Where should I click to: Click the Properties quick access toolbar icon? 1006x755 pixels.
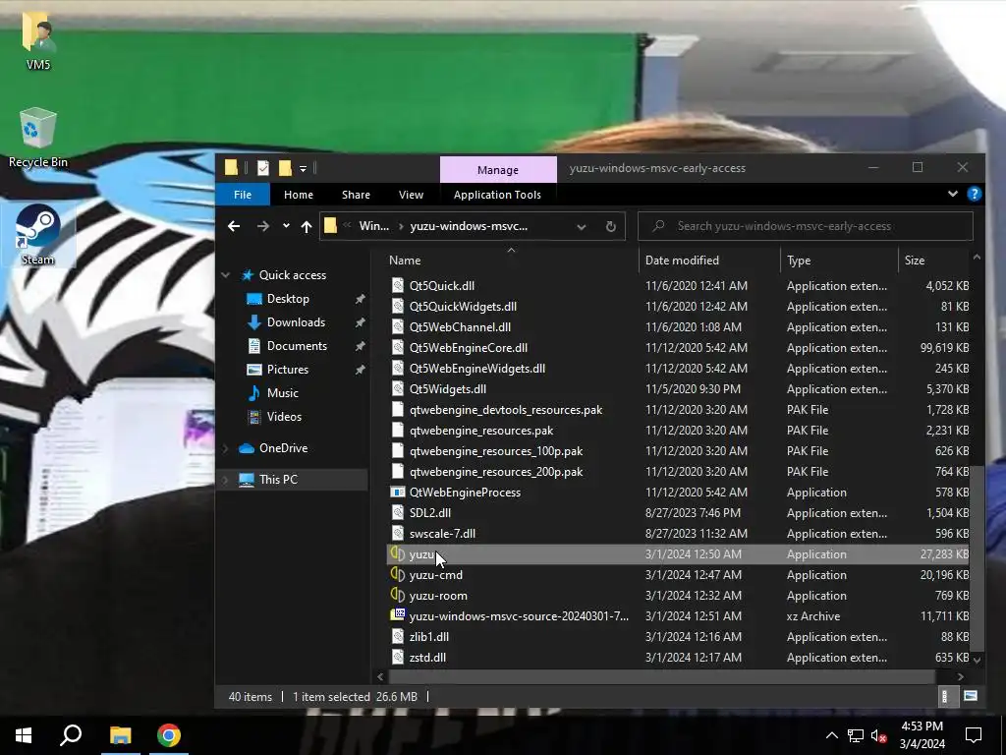(x=263, y=168)
